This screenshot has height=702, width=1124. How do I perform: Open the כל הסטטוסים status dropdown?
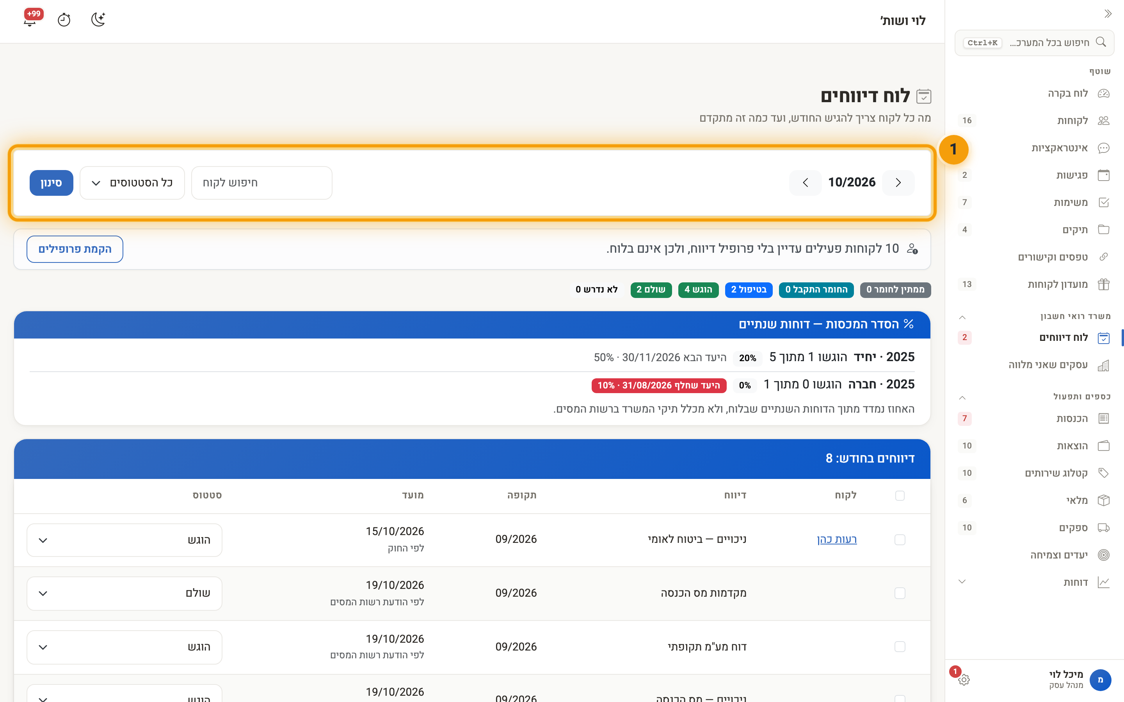coord(132,183)
